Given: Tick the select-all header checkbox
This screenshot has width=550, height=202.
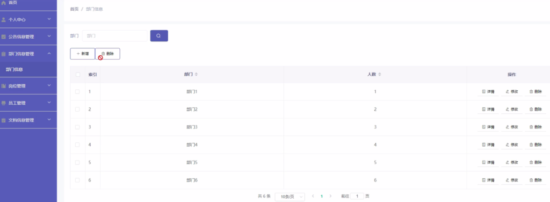Looking at the screenshot, I should pyautogui.click(x=78, y=74).
